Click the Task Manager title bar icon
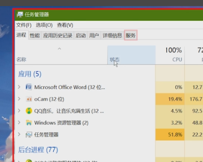Viewport: 203px width, 162px height. (20, 15)
